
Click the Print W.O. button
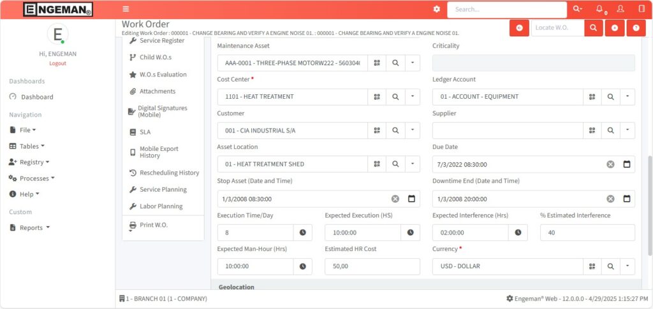[x=153, y=225]
